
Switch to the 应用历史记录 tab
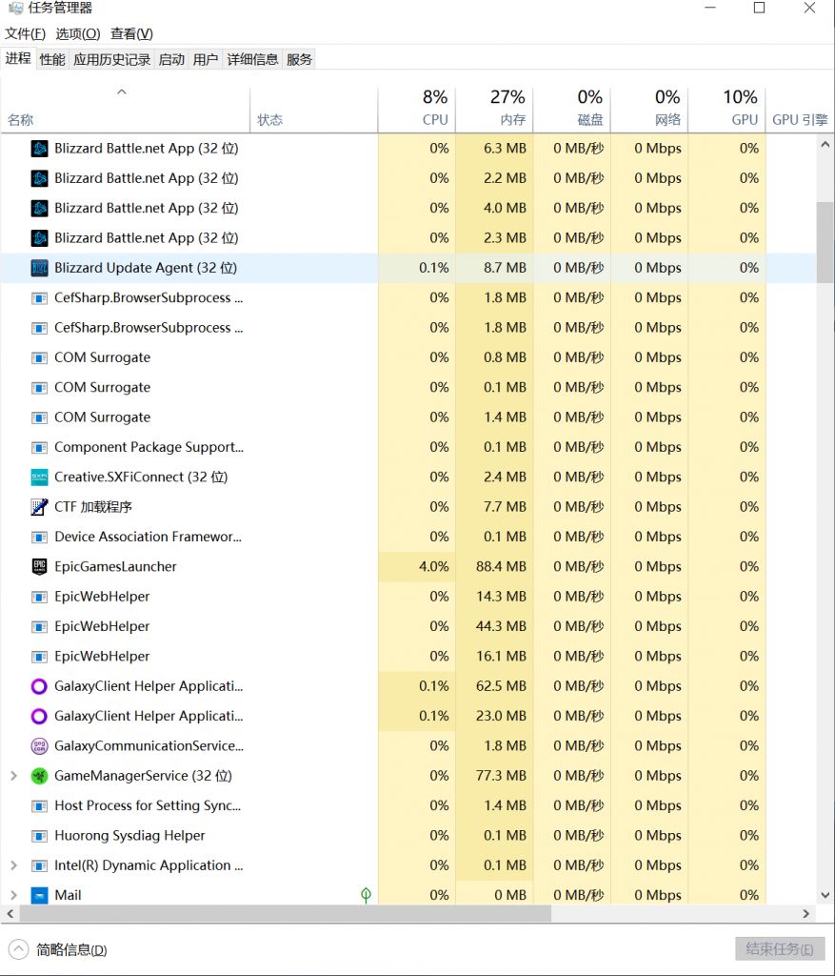click(x=112, y=60)
